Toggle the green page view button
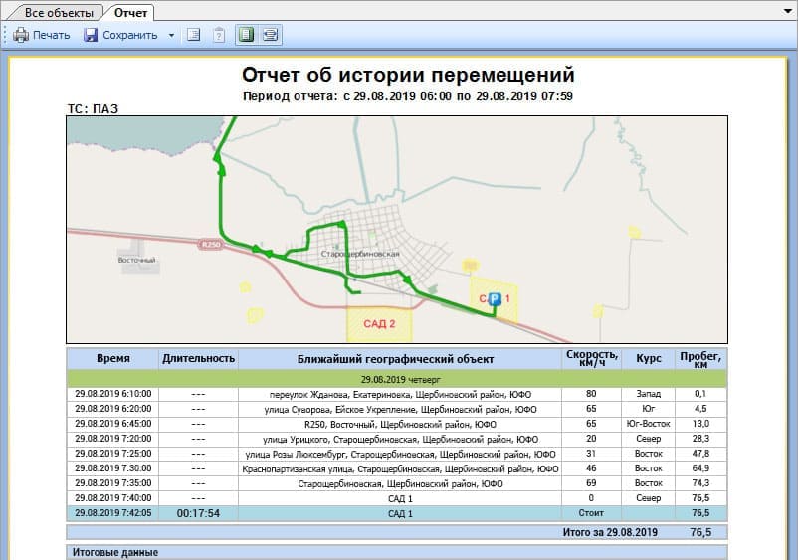The height and width of the screenshot is (560, 798). [x=246, y=35]
